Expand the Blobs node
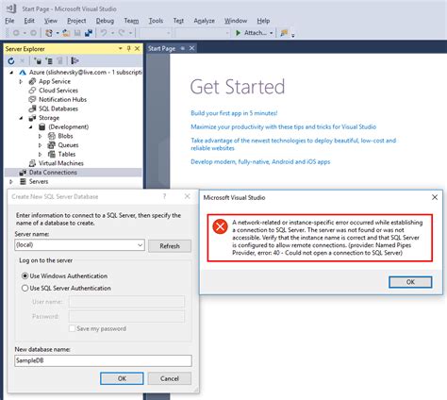Screen dimensions: 447x400 41,136
